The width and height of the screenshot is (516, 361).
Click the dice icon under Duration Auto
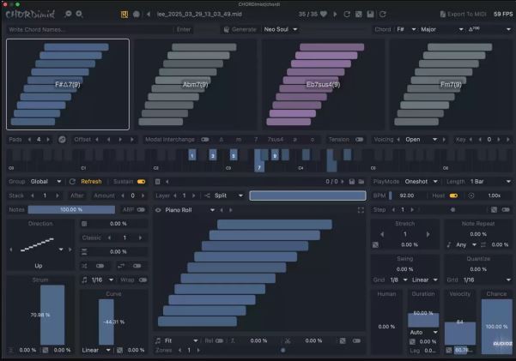tap(412, 341)
